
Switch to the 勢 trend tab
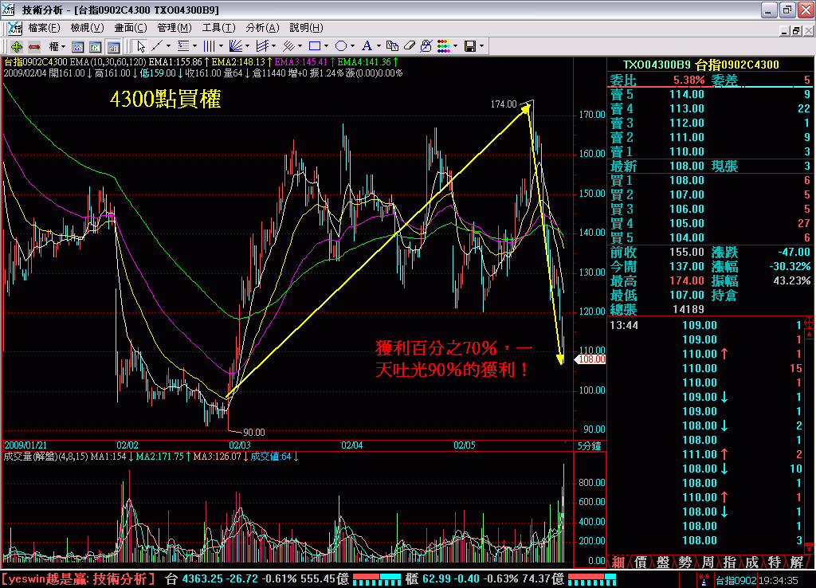point(685,562)
